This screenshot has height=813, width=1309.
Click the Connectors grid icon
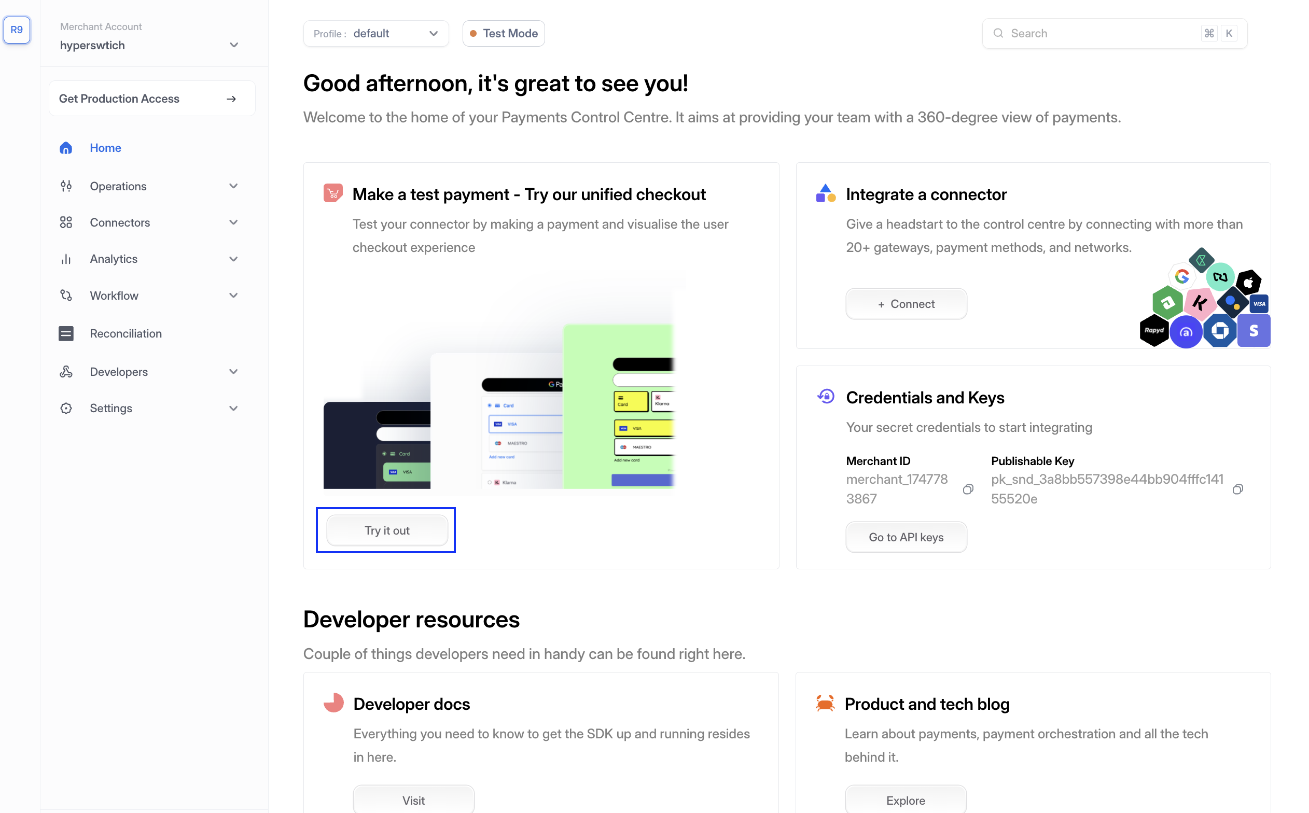coord(66,222)
